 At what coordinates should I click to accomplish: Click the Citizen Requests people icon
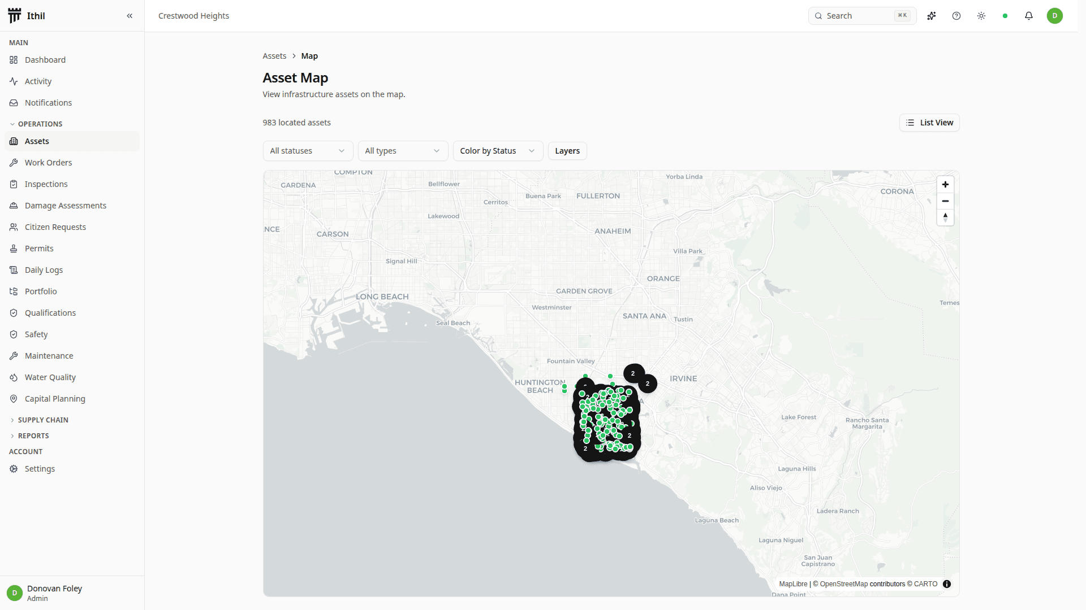click(14, 227)
